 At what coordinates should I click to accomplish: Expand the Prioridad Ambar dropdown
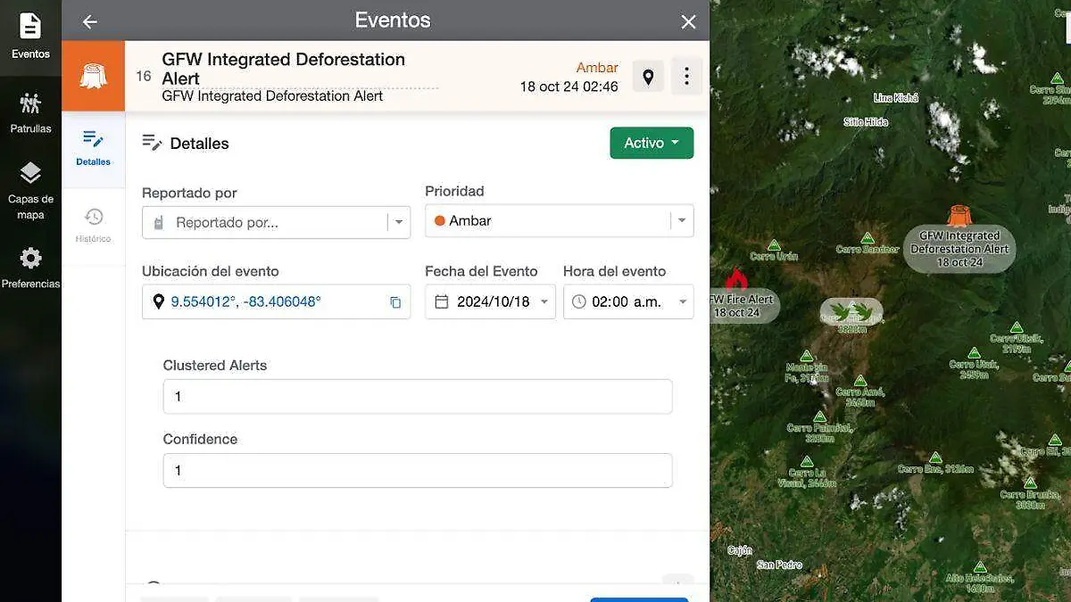point(559,221)
